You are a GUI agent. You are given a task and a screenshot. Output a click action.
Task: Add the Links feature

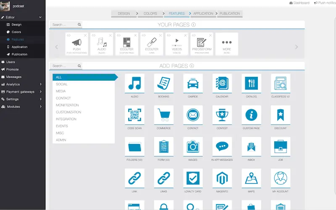[x=164, y=178]
